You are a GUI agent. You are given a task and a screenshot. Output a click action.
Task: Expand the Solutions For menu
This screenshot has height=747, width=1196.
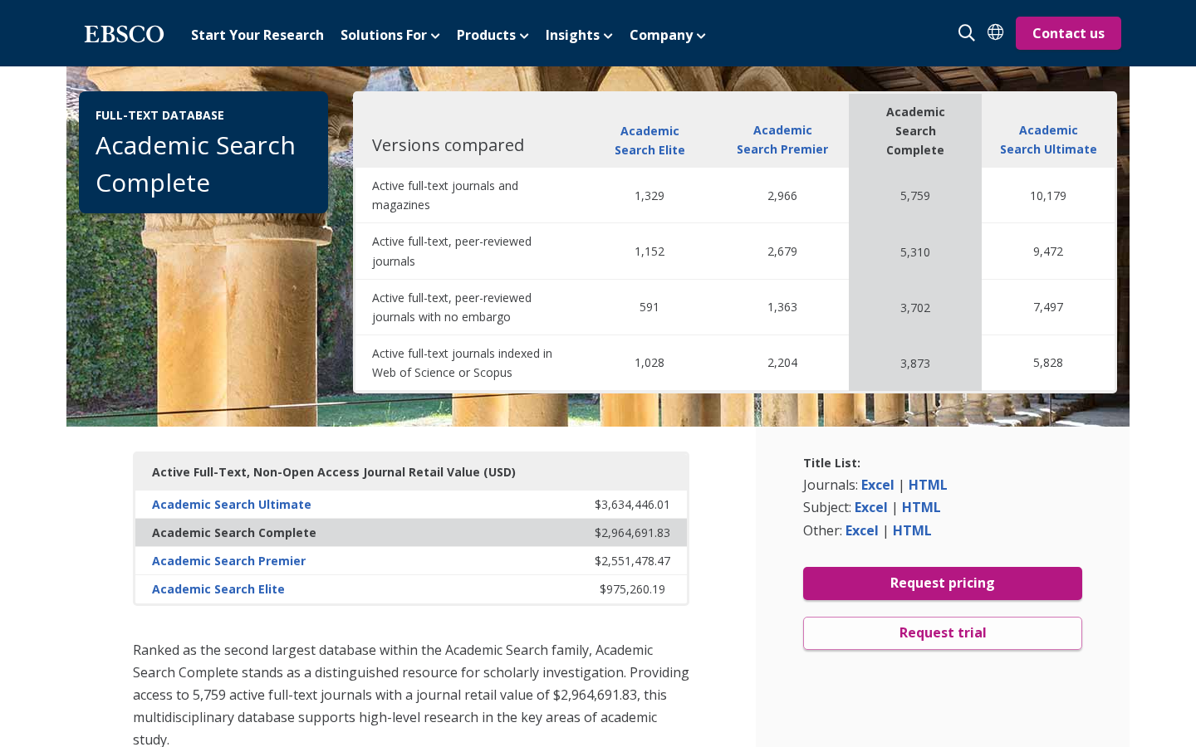pos(390,35)
